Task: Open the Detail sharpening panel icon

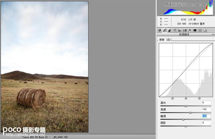Action: [170, 30]
